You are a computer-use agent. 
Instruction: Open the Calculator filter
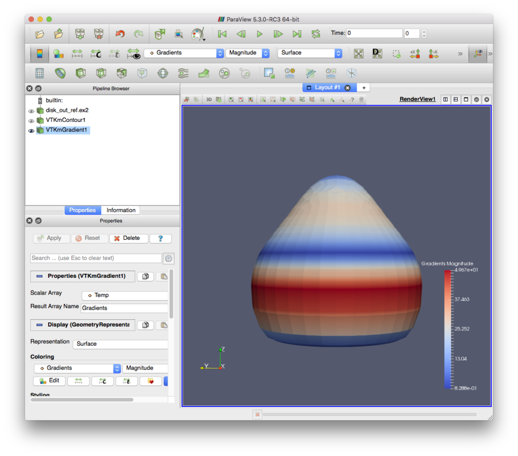[x=39, y=72]
